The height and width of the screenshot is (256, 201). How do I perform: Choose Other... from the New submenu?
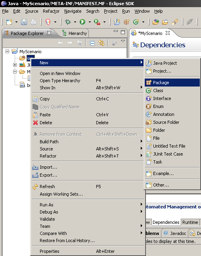172,185
